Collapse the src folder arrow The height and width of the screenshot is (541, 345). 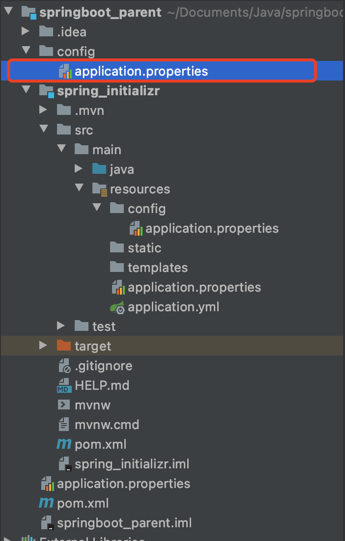pos(44,129)
